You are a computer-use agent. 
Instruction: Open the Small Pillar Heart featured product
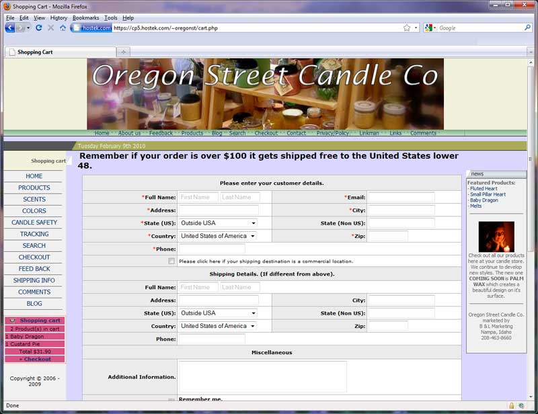pyautogui.click(x=488, y=194)
